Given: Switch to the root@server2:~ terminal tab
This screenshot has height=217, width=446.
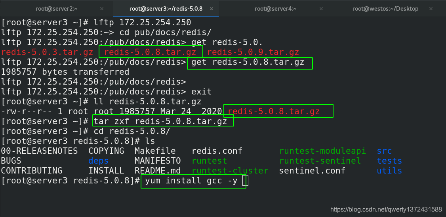Looking at the screenshot, I should tap(57, 9).
